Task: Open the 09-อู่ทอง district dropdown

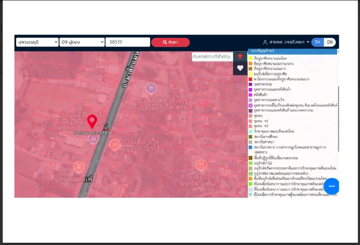Action: pos(82,42)
